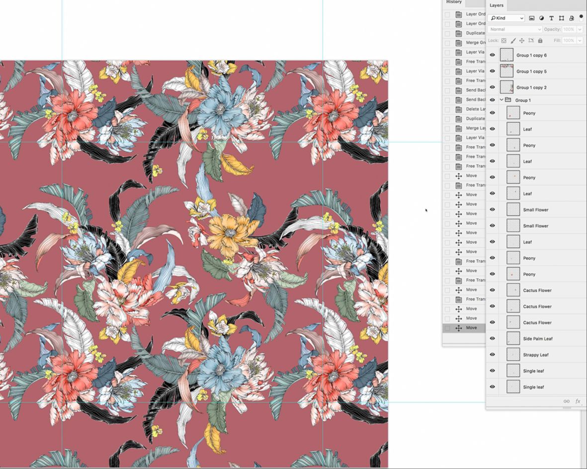Open the Opacity slider arrow

coord(580,29)
